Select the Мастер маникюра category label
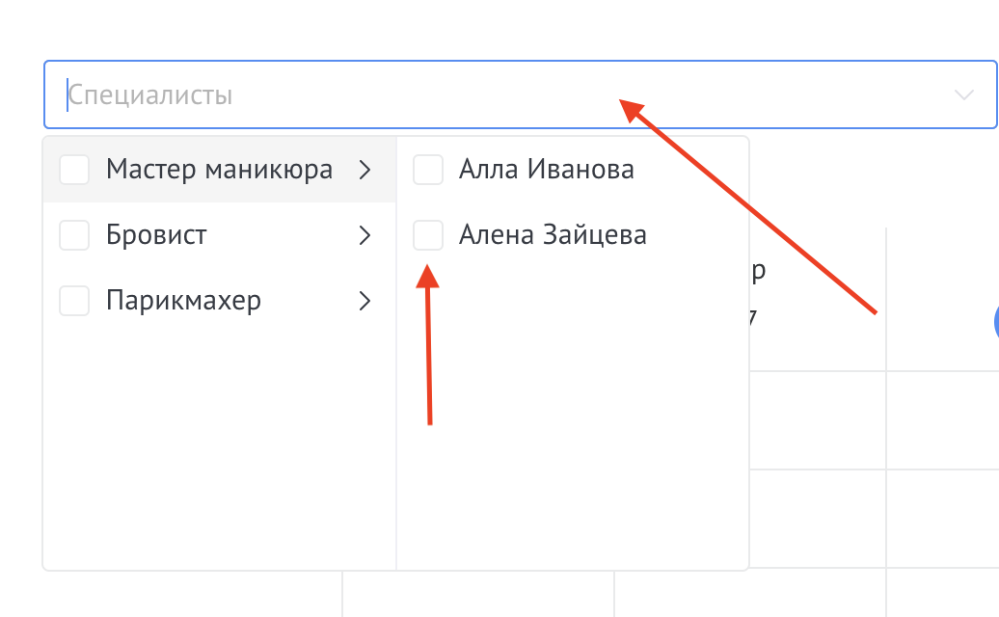The image size is (999, 617). [x=219, y=170]
